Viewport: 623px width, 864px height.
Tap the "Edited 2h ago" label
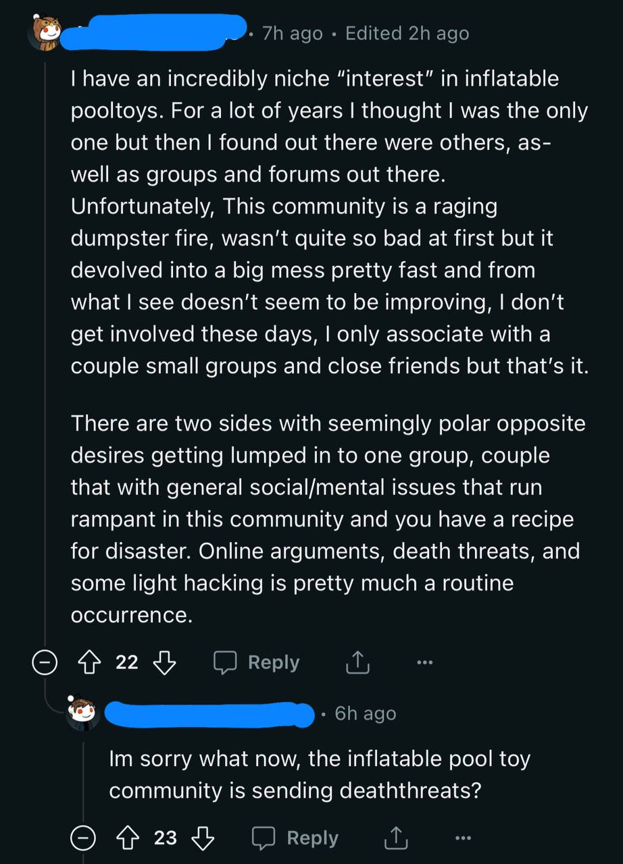(407, 33)
